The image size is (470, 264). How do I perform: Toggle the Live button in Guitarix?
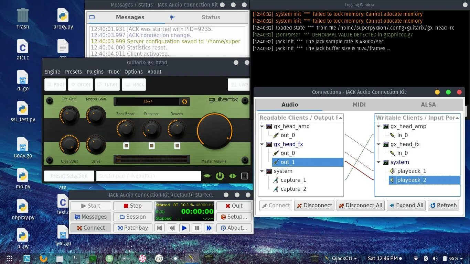239,85
